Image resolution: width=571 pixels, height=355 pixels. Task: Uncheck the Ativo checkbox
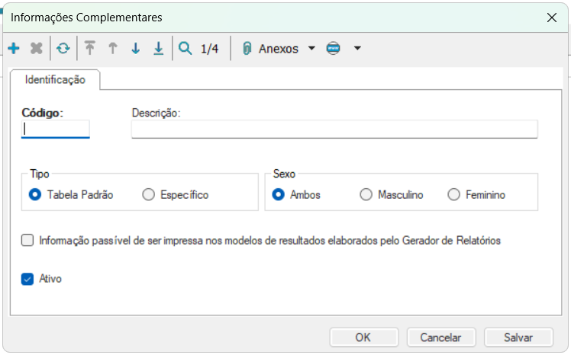pyautogui.click(x=27, y=279)
